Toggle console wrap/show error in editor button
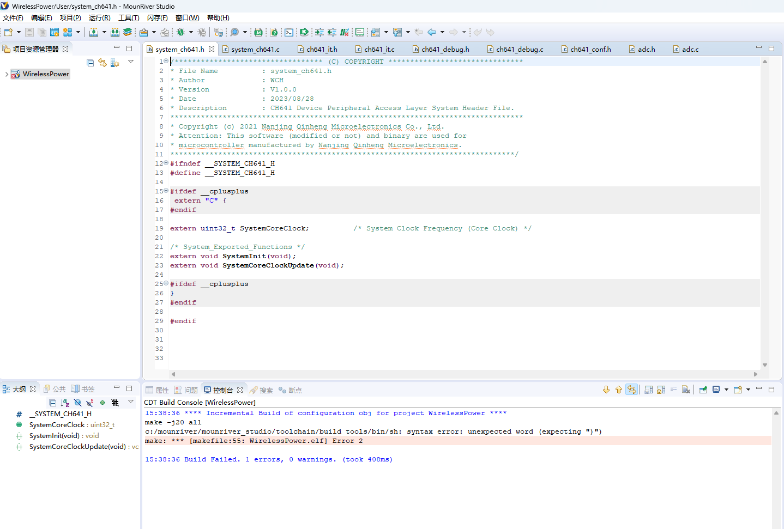The height and width of the screenshot is (529, 784). pos(631,390)
